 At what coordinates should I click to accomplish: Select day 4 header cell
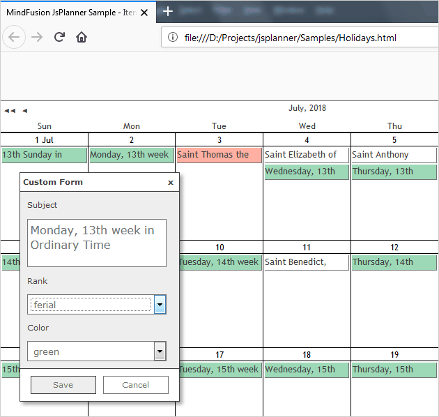pos(307,140)
